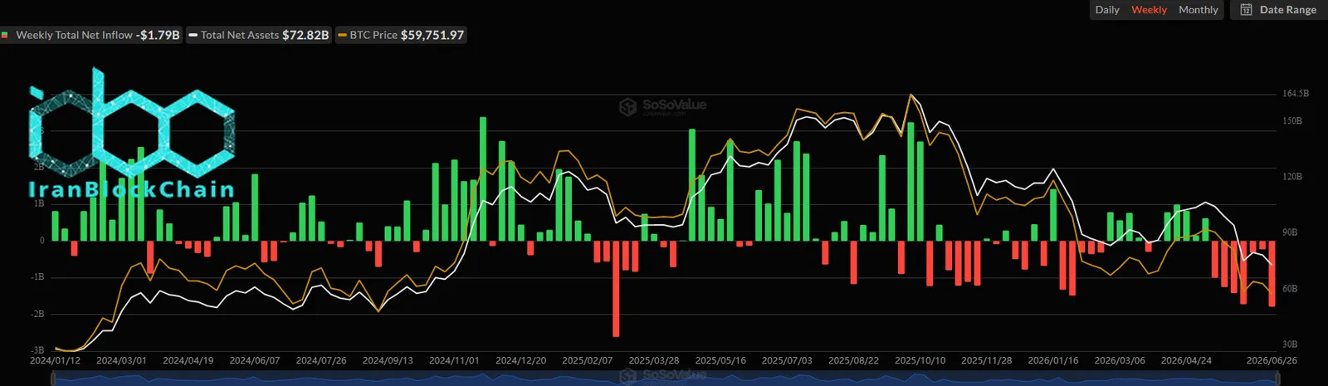Click the tall green inflow bar near 2024/11/01
The height and width of the screenshot is (386, 1328).
click(483, 178)
